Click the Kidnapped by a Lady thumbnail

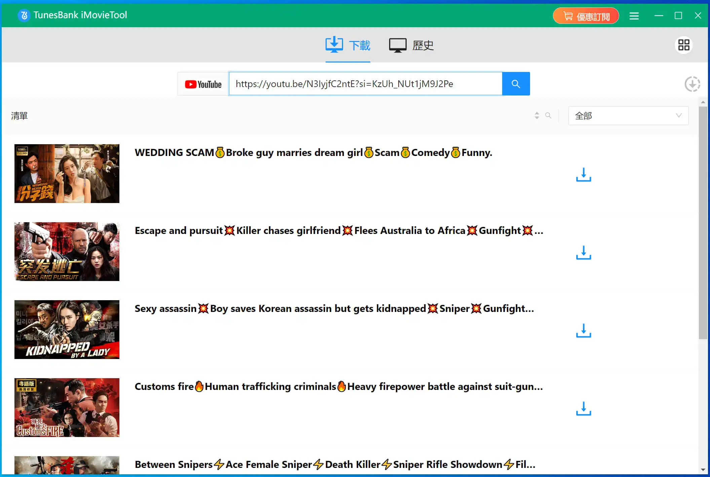coord(67,329)
